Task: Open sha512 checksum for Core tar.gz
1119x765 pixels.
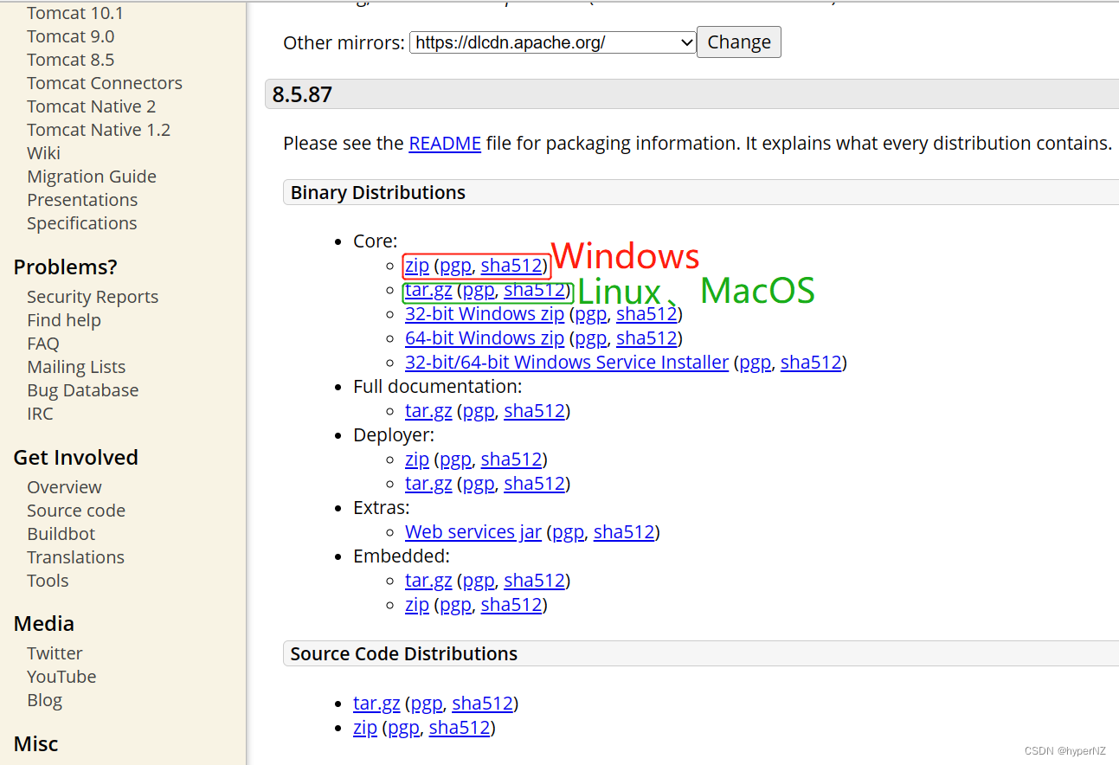Action: click(534, 290)
